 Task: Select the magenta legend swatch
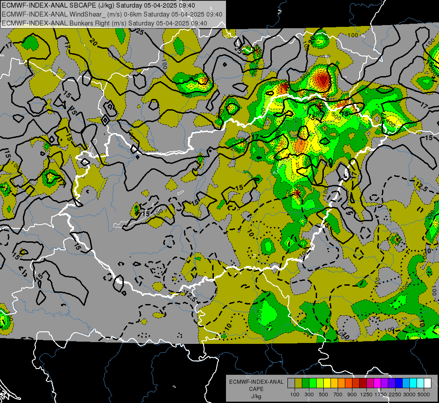tap(378, 383)
